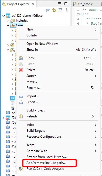Maximize the Project Explorer panel
The width and height of the screenshot is (102, 176).
66,4
